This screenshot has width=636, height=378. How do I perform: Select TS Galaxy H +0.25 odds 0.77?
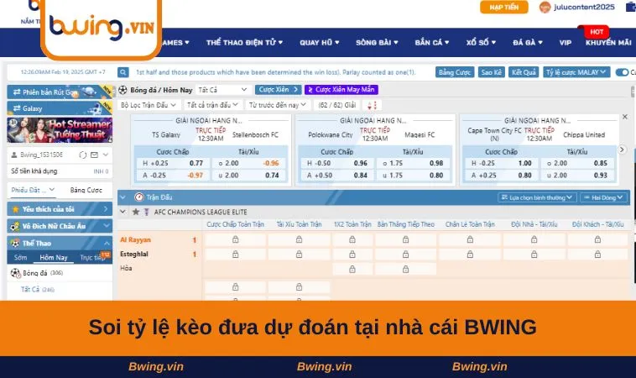[172, 163]
